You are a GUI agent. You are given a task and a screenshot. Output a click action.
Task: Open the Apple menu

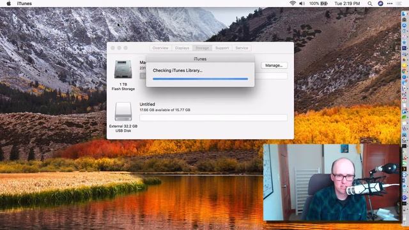(x=8, y=3)
